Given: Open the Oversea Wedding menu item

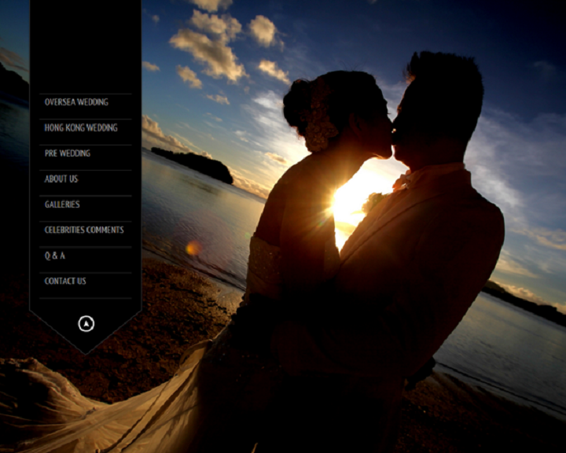Looking at the screenshot, I should coord(76,102).
